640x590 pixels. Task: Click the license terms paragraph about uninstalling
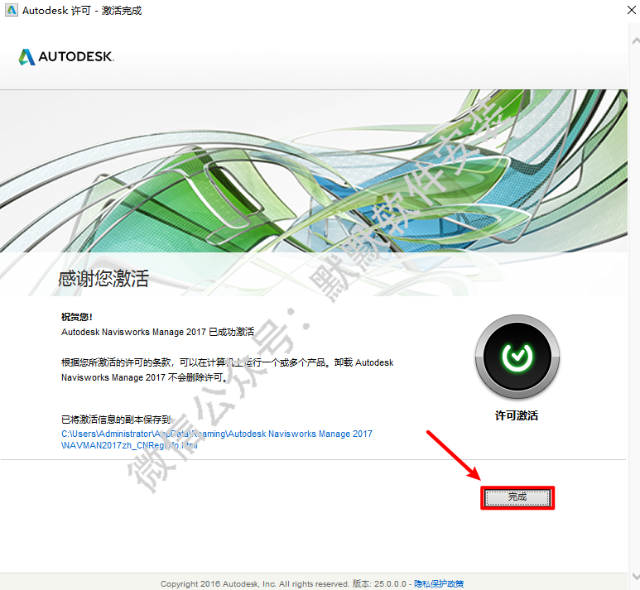click(x=228, y=370)
